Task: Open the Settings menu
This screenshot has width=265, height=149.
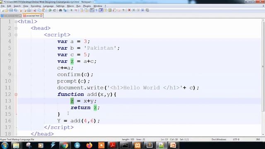Action: tap(60, 6)
